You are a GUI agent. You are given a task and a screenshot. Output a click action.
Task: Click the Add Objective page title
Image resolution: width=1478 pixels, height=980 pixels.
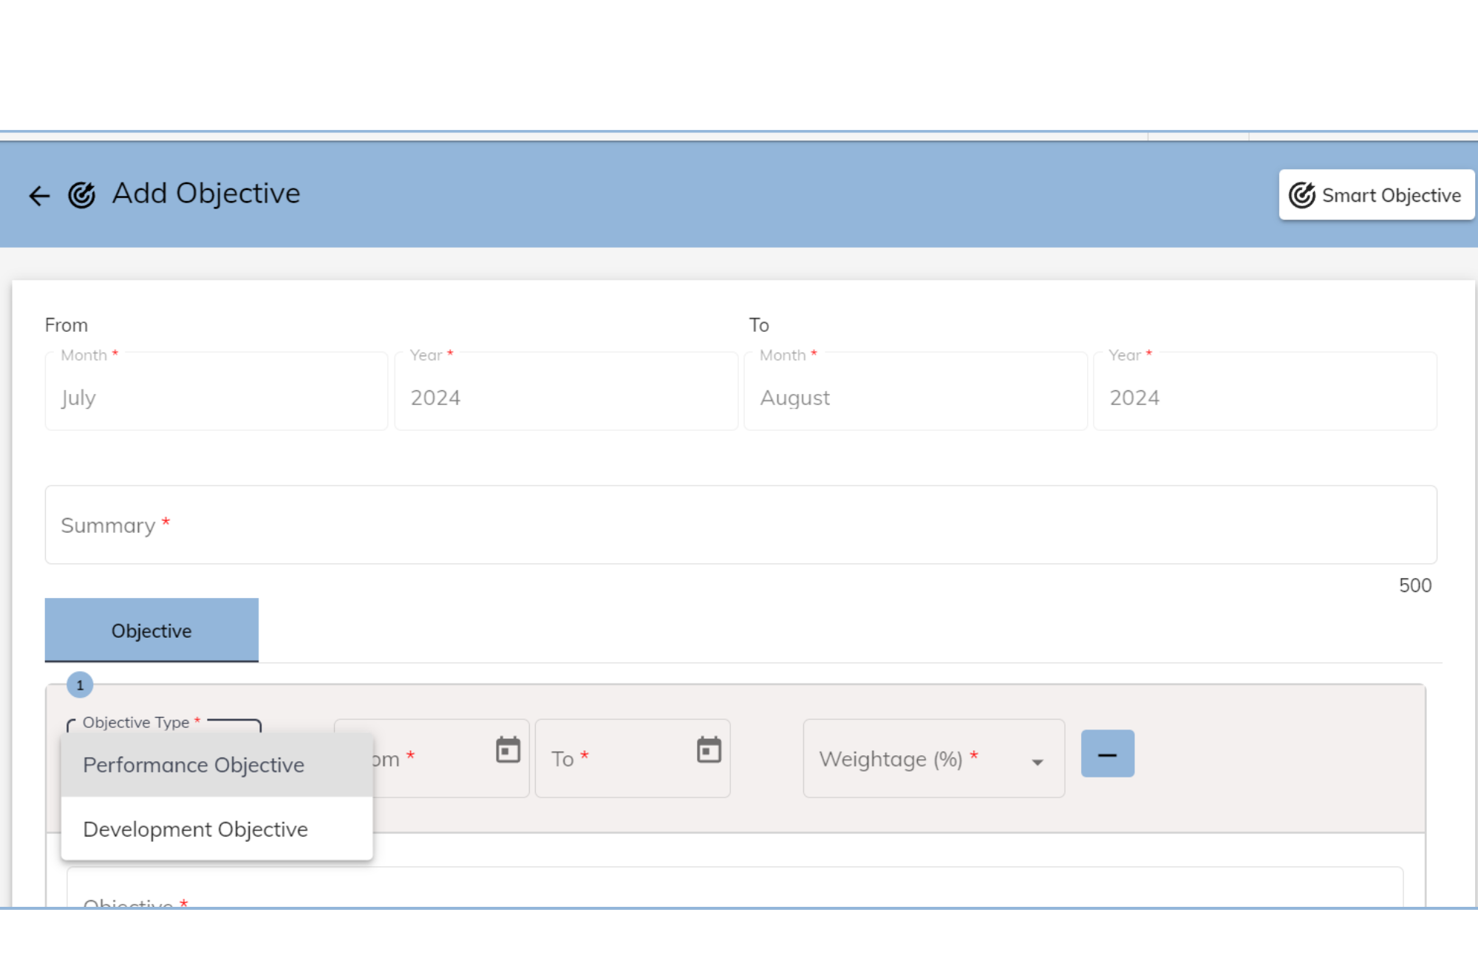pos(206,194)
